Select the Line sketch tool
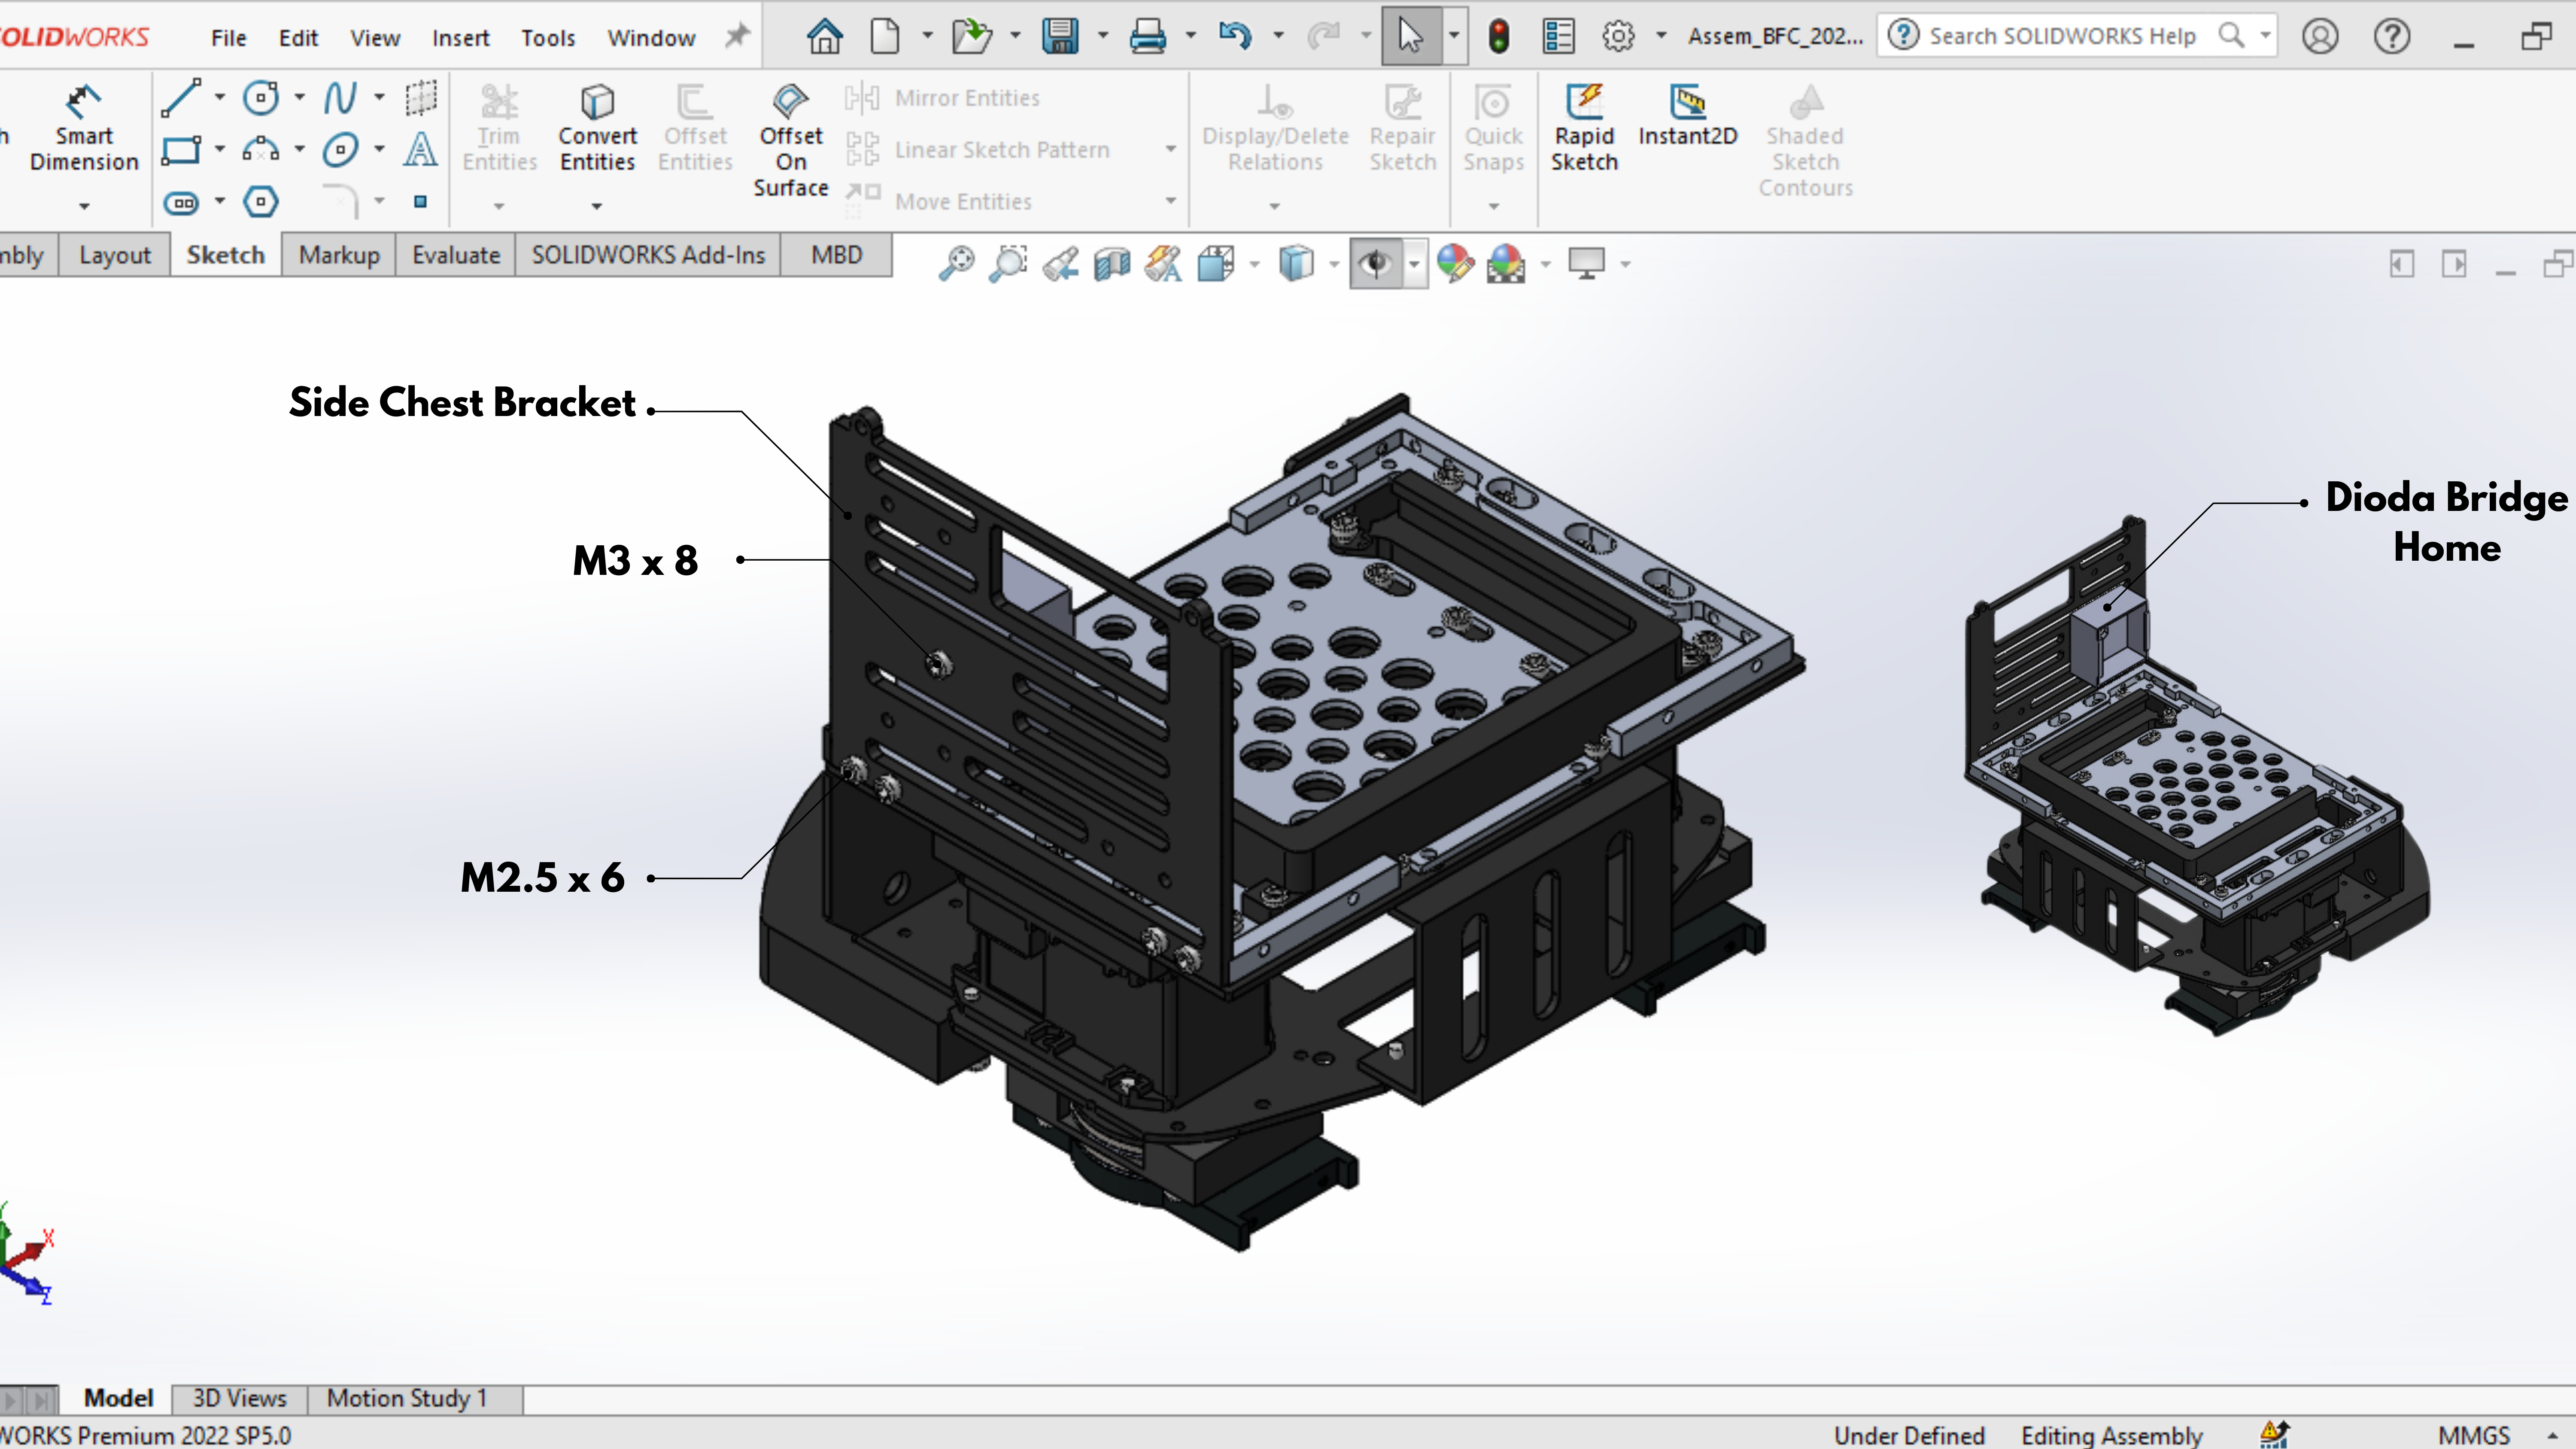This screenshot has width=2576, height=1449. [x=182, y=98]
